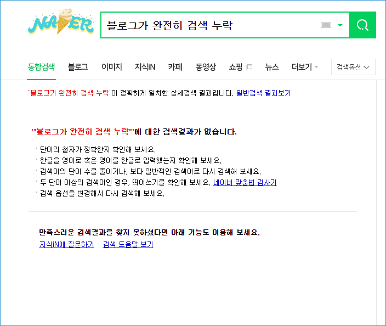Click the green search magnifier button
Image resolution: width=386 pixels, height=326 pixels.
[362, 25]
